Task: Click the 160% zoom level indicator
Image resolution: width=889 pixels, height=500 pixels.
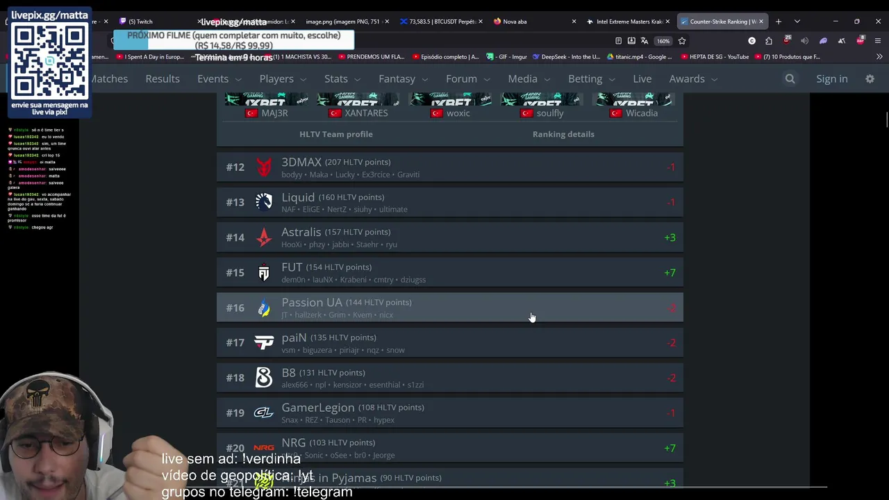Action: [663, 41]
